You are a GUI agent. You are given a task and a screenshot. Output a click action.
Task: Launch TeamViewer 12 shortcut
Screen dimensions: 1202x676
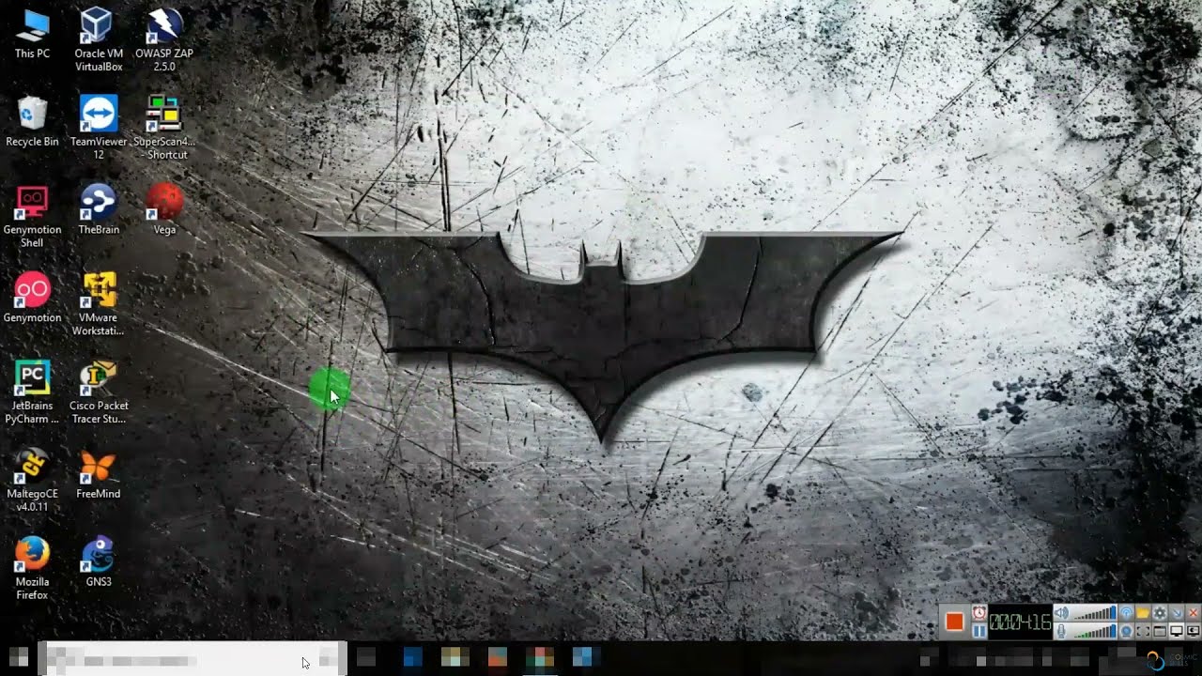point(98,128)
